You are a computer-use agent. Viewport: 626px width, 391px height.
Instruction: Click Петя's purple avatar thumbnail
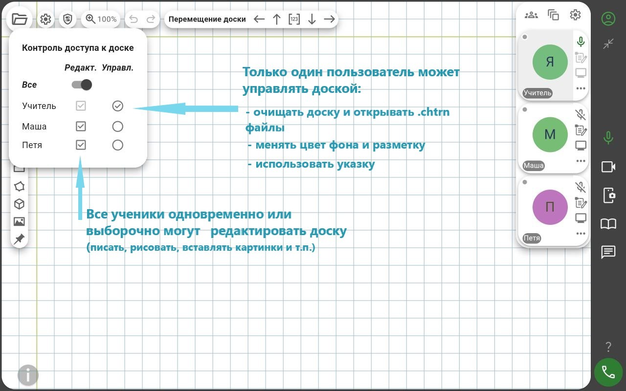[550, 207]
